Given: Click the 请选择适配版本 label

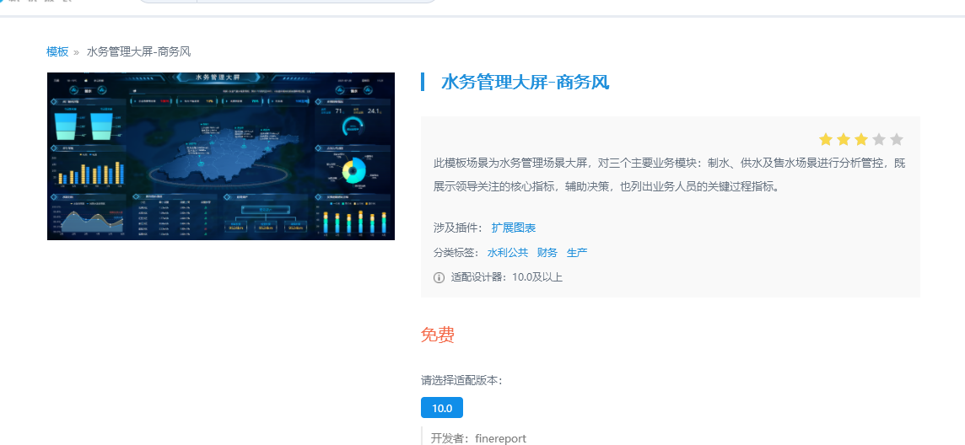Looking at the screenshot, I should (x=461, y=380).
